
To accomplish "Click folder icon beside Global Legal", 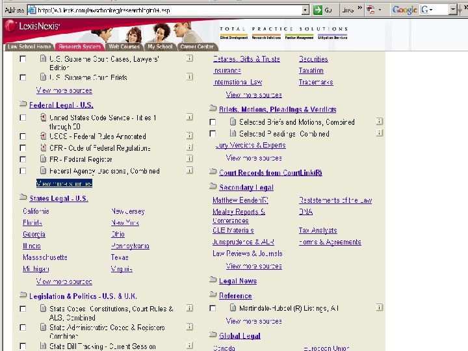I will tap(213, 335).
